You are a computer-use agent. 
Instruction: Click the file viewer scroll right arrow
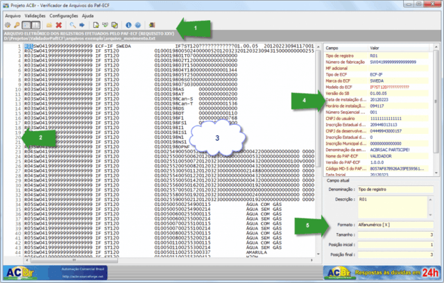pos(311,260)
